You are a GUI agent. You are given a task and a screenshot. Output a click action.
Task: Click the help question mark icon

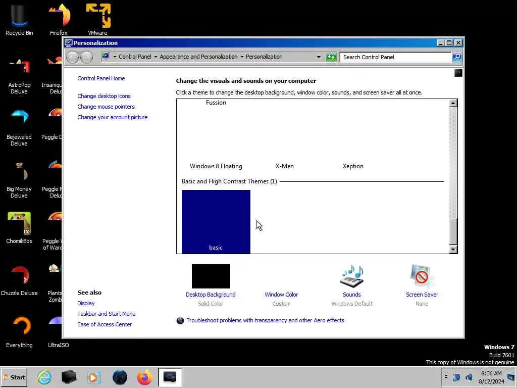458,73
